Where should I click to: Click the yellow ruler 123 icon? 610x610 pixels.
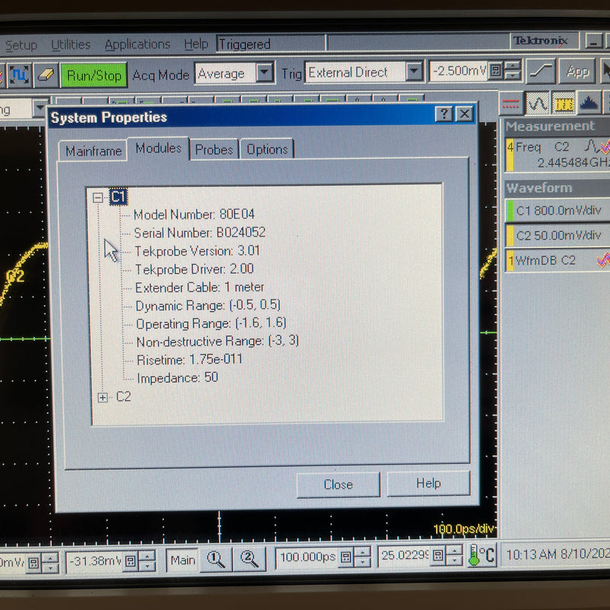(x=563, y=103)
